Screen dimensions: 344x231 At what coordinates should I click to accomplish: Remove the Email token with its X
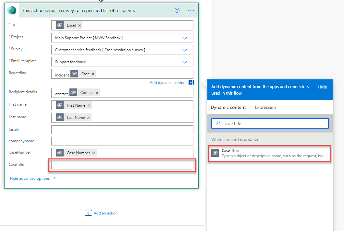pyautogui.click(x=80, y=25)
